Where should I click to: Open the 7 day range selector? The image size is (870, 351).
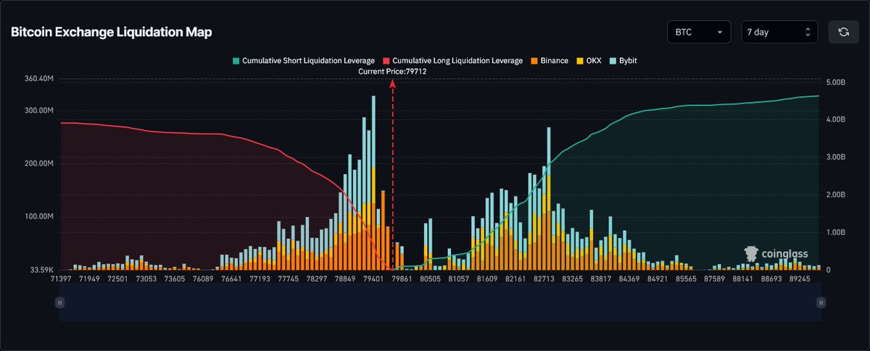coord(779,32)
